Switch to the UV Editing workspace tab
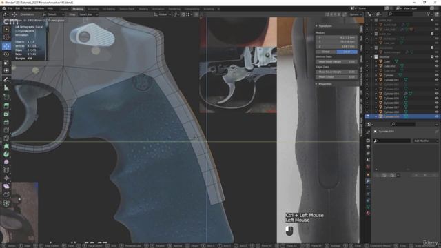Image resolution: width=441 pixels, height=248 pixels. [109, 9]
